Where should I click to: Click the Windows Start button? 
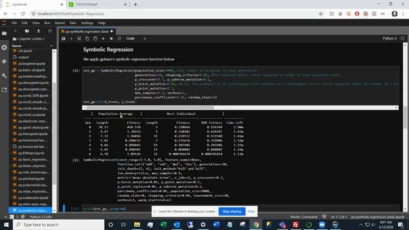pyautogui.click(x=6, y=224)
